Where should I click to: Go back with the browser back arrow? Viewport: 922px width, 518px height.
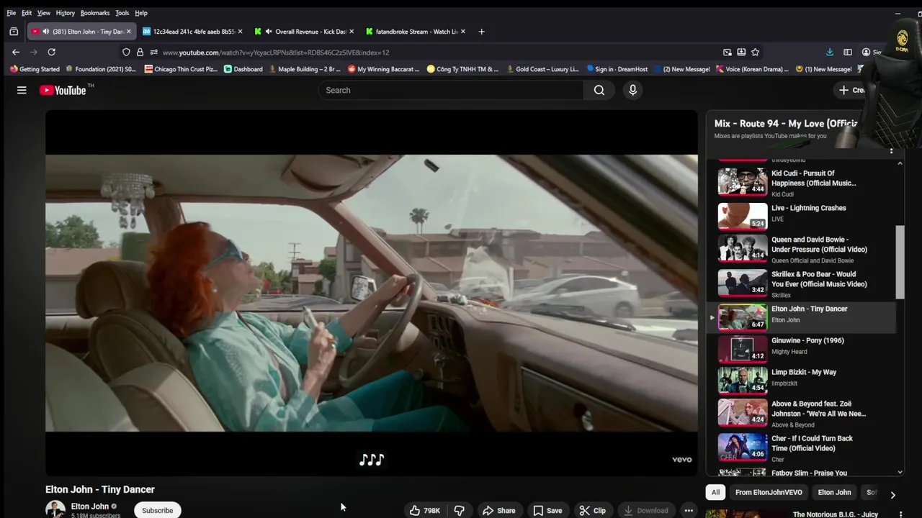coord(16,52)
